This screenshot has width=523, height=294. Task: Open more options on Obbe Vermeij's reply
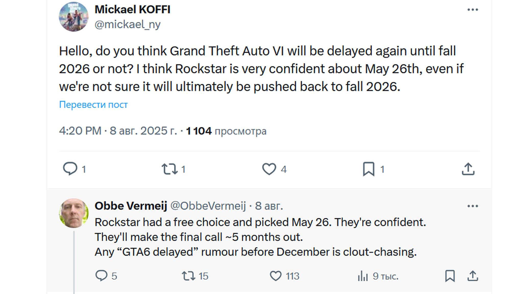coord(472,206)
